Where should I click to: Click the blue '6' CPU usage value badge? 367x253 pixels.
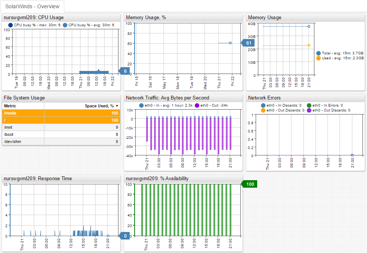125,71
